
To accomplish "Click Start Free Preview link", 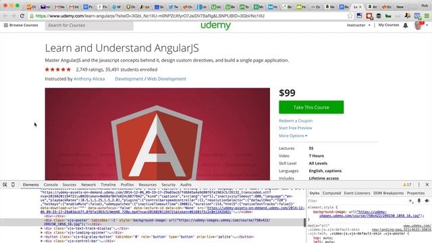I will 296,128.
